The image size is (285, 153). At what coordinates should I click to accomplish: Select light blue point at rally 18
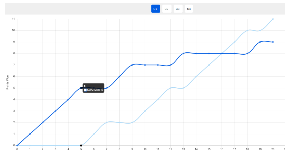coord(247,30)
